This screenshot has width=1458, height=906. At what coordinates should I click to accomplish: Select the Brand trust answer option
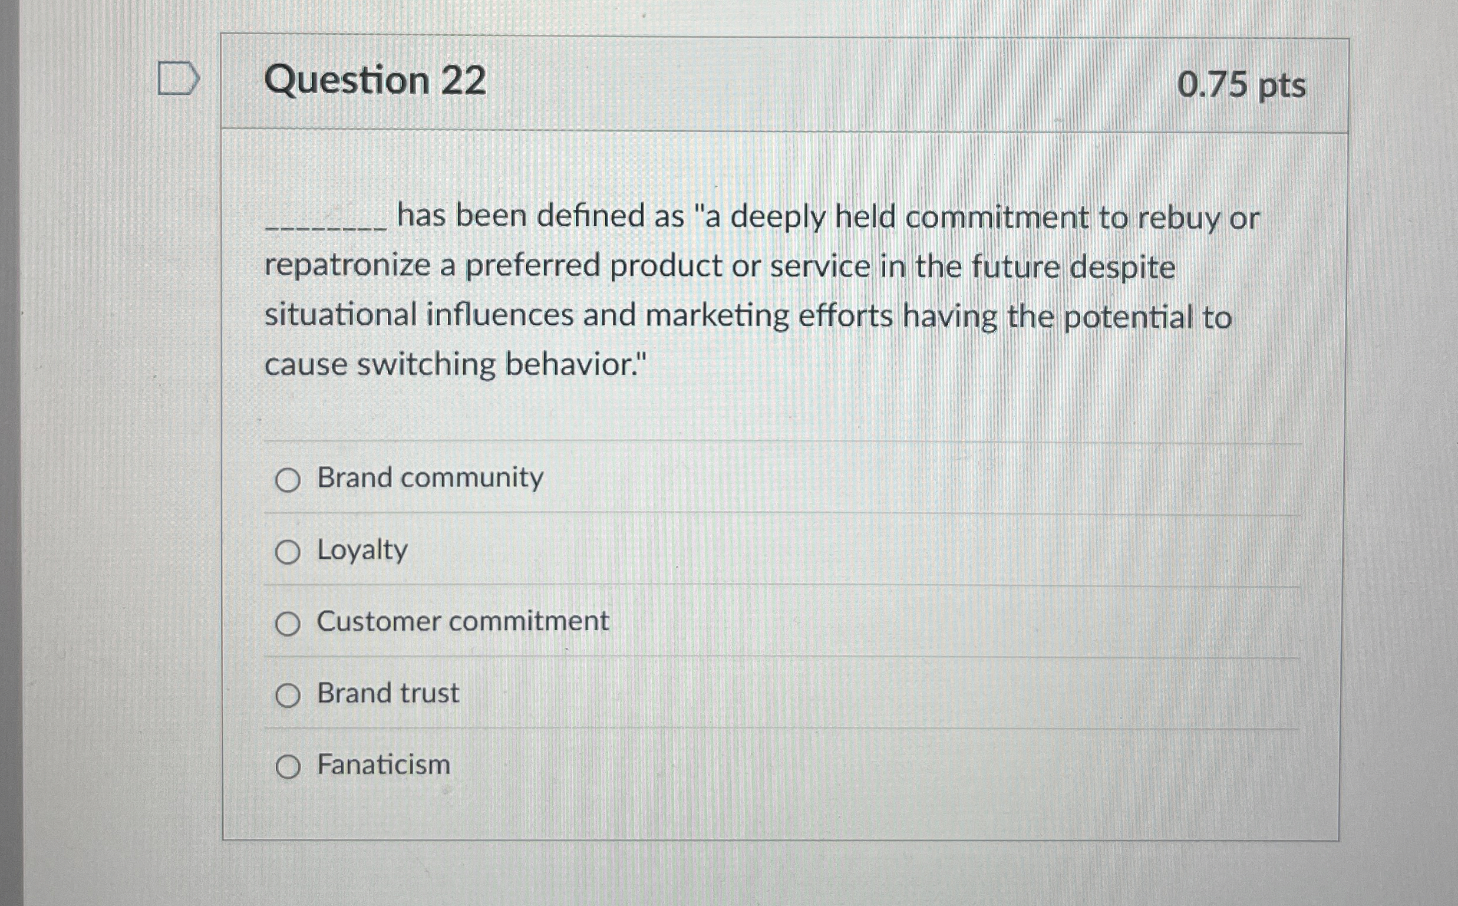pyautogui.click(x=289, y=695)
